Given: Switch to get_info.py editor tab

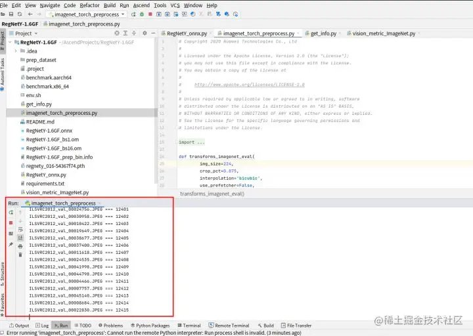Looking at the screenshot, I should (x=323, y=33).
